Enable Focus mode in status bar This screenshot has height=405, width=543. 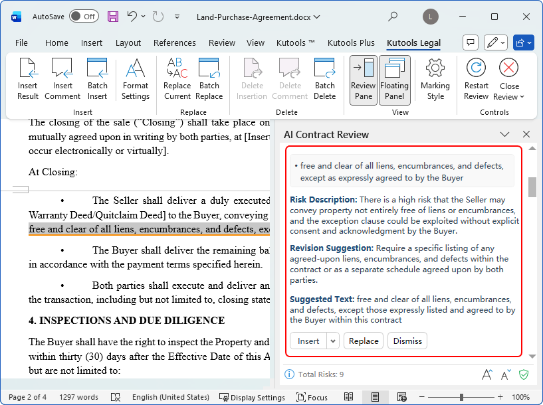312,397
